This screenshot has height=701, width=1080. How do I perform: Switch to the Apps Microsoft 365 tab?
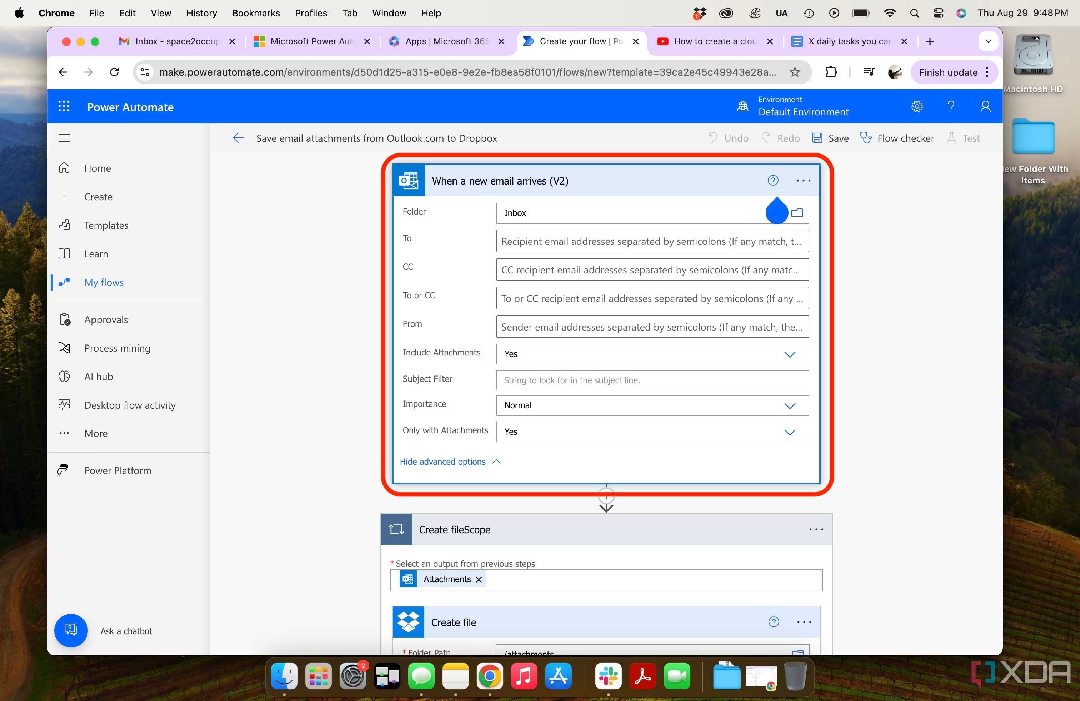tap(446, 41)
